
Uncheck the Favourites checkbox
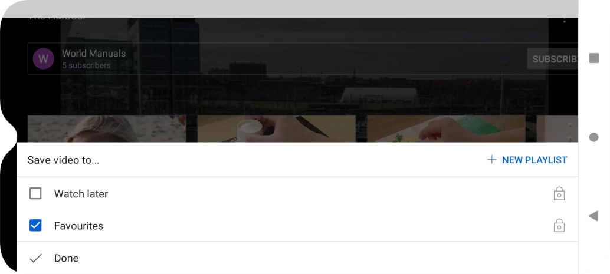click(35, 226)
